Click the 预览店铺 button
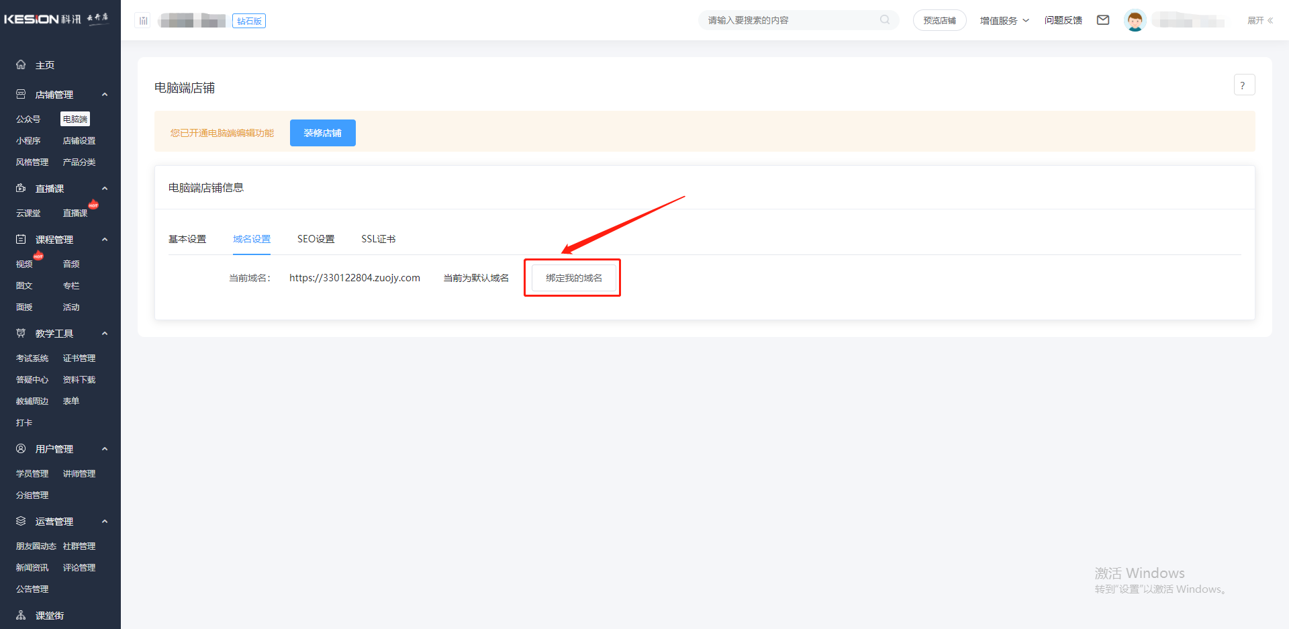The height and width of the screenshot is (629, 1289). 939,21
